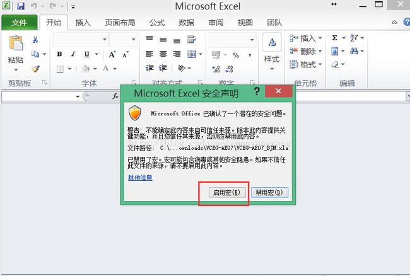This screenshot has width=410, height=276.
Task: Click the dialog help question mark
Action: point(257,91)
